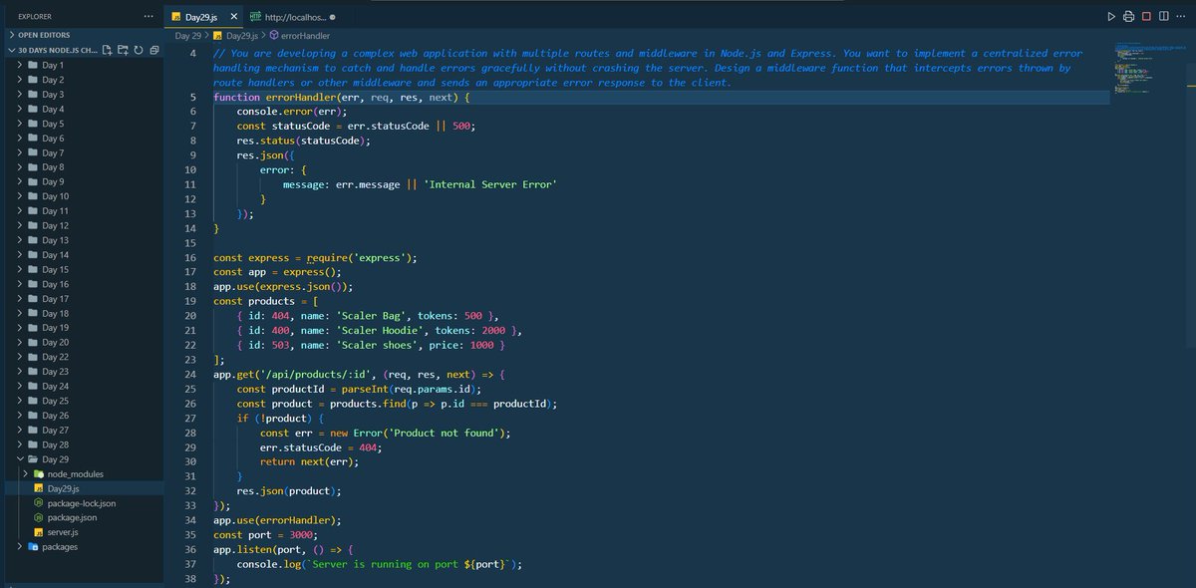Run the code with the play icon
Screen dimensions: 1196x588
[x=1112, y=17]
